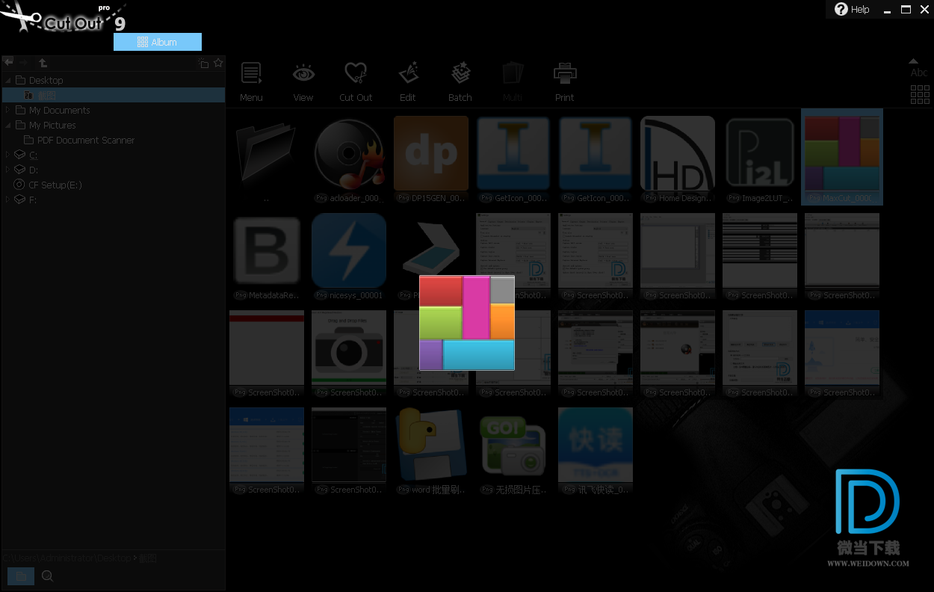Select the C: drive label
This screenshot has height=592, width=934.
pyautogui.click(x=33, y=155)
